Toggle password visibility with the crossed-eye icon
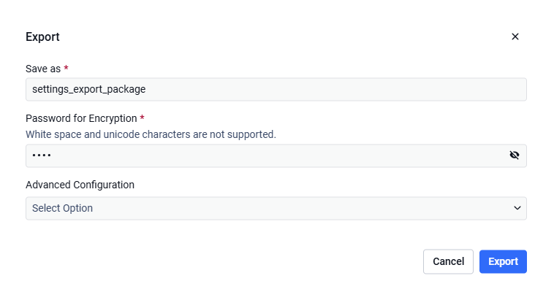Viewport: 554px width, 300px height. click(x=515, y=155)
